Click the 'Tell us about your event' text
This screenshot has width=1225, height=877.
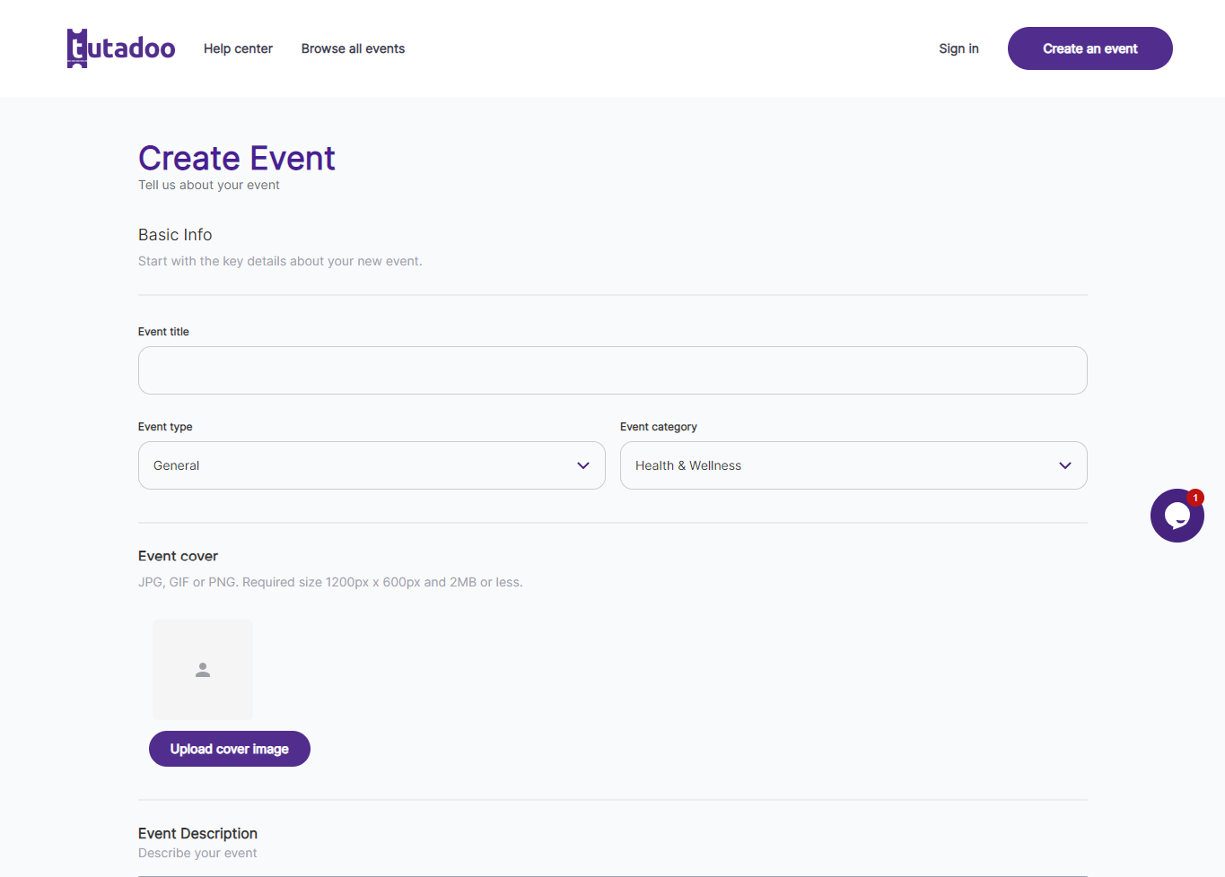(209, 185)
